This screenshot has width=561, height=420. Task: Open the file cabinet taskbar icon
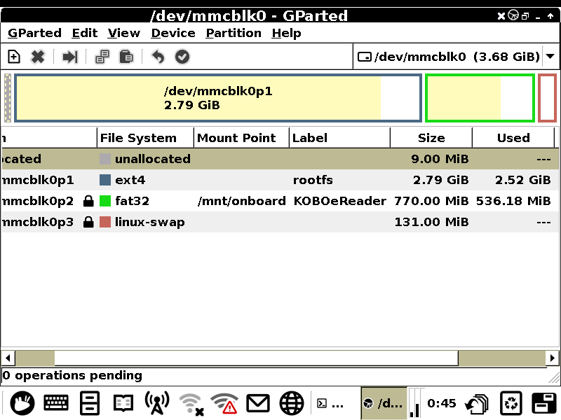(x=90, y=404)
